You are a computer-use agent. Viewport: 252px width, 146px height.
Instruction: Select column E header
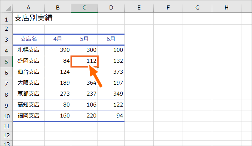[139, 8]
